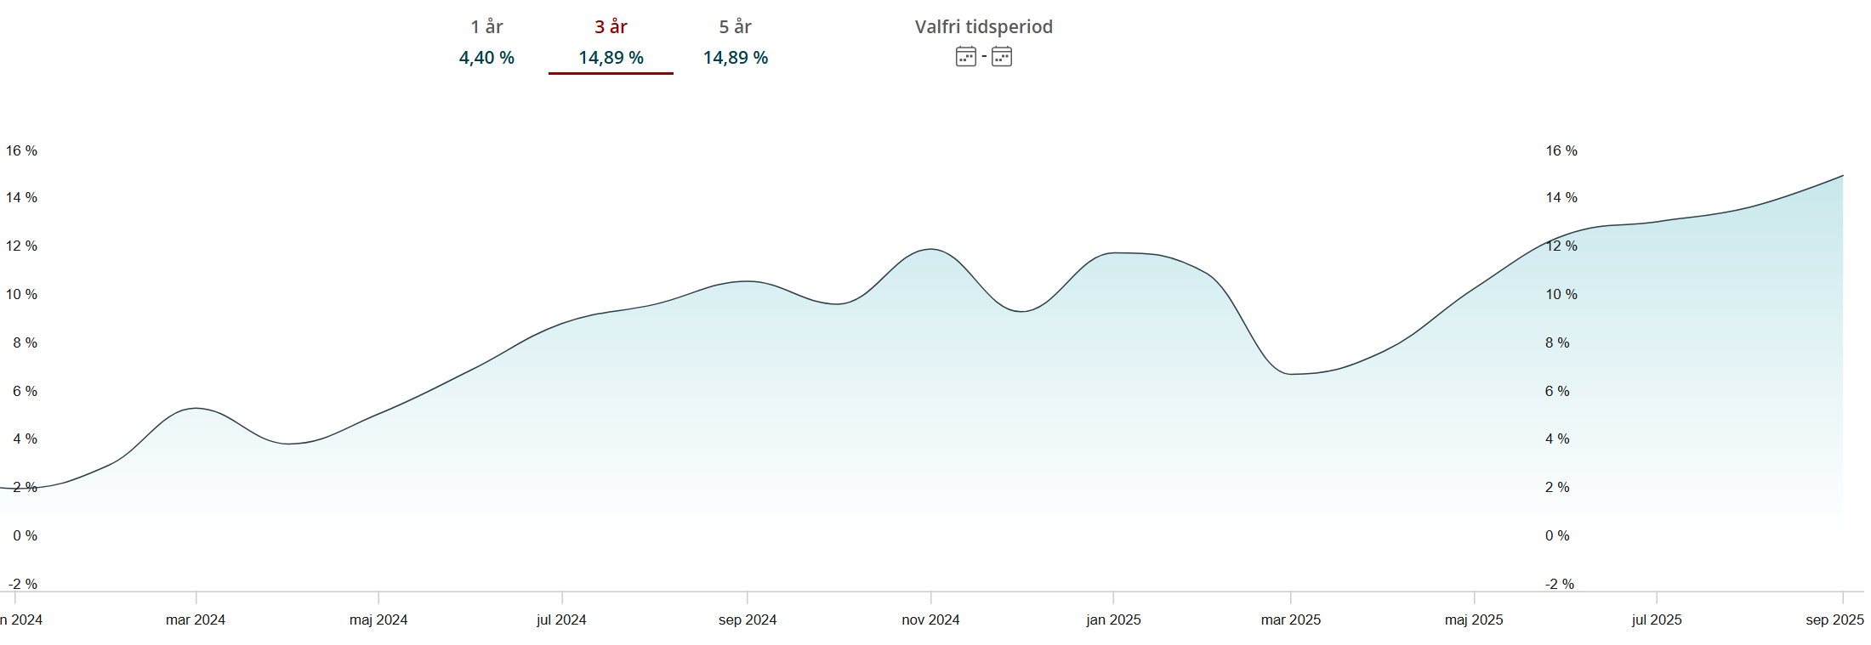Select the 3 år period tab
The image size is (1871, 645).
pyautogui.click(x=611, y=27)
